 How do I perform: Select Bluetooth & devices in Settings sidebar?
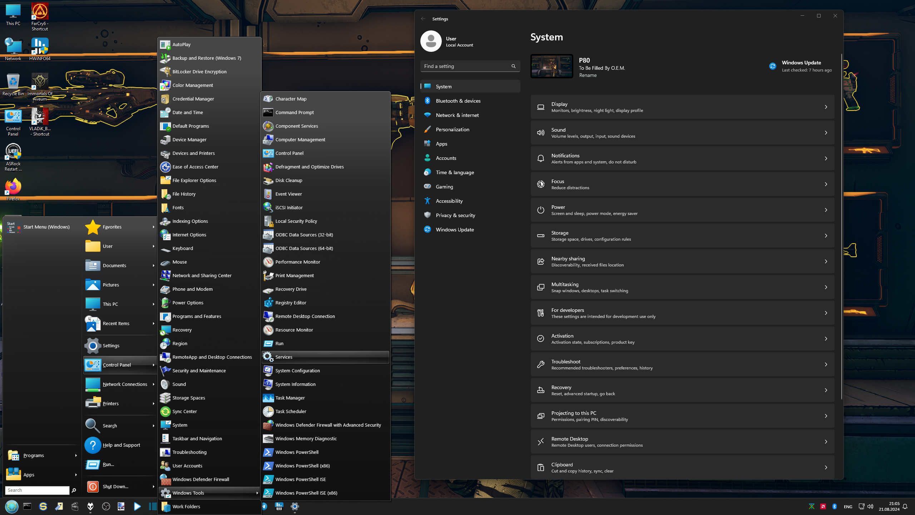click(x=458, y=101)
